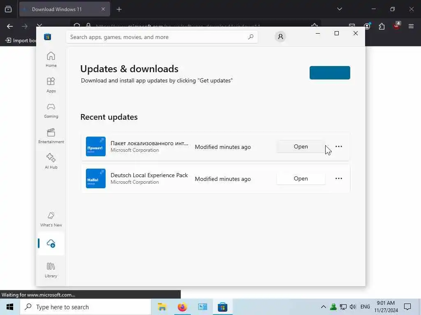This screenshot has height=315, width=421.
Task: Open the Firefox account icon
Action: (367, 26)
